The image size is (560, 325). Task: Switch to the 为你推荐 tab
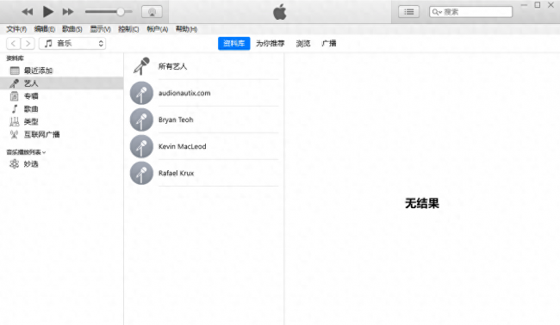pos(271,44)
